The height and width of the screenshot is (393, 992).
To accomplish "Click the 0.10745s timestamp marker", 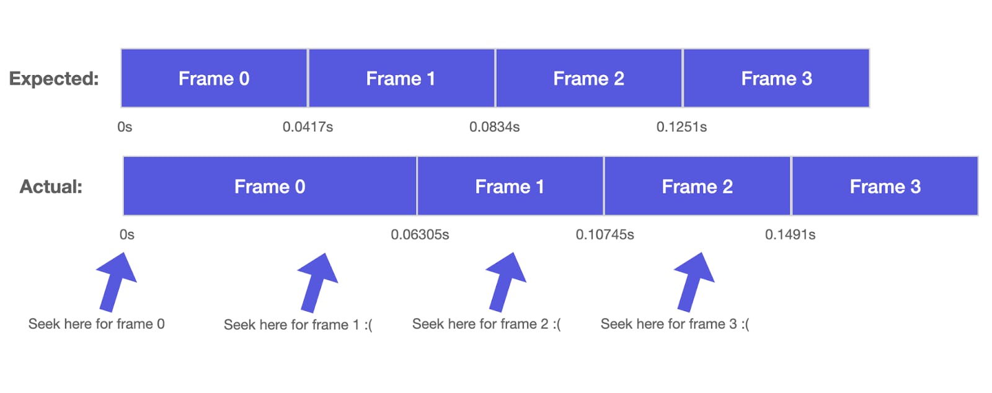I will [x=604, y=235].
